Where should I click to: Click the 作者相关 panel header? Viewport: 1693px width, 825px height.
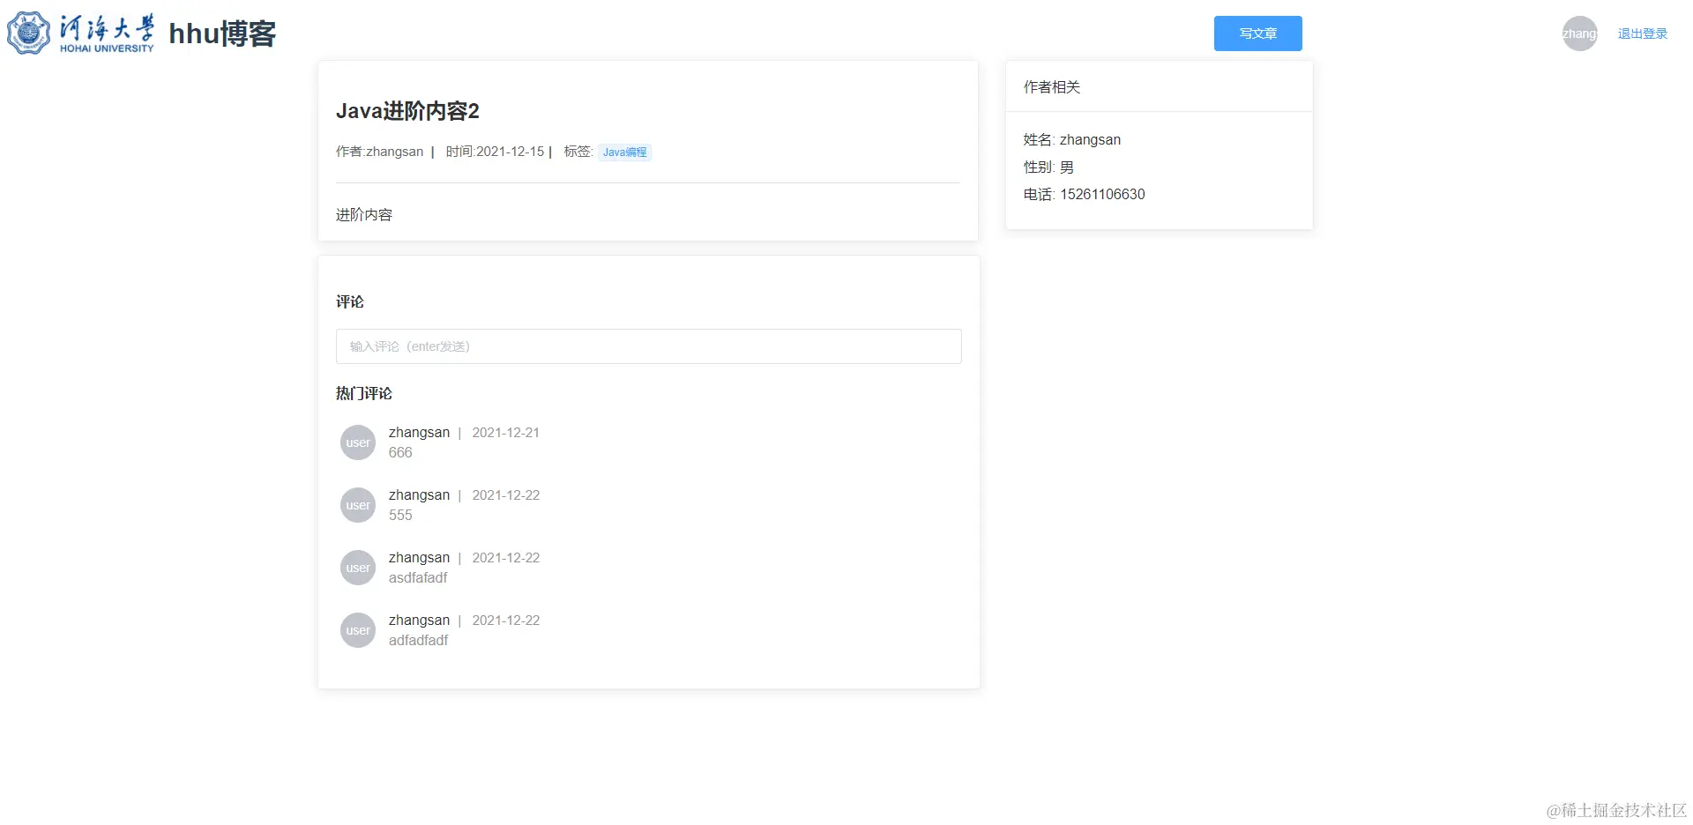[x=1051, y=86]
